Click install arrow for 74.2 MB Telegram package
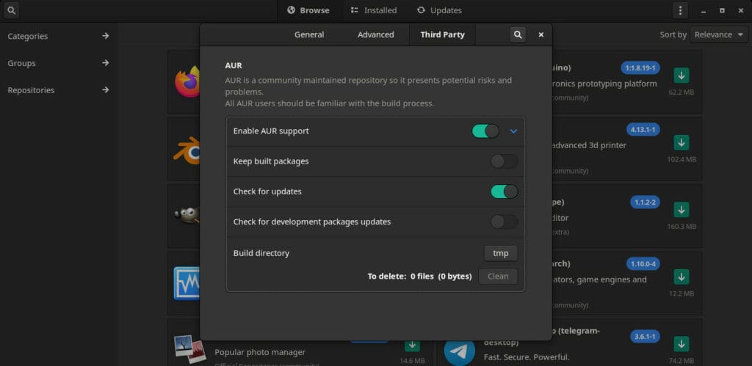Viewport: 752px width, 366px height. coord(681,343)
